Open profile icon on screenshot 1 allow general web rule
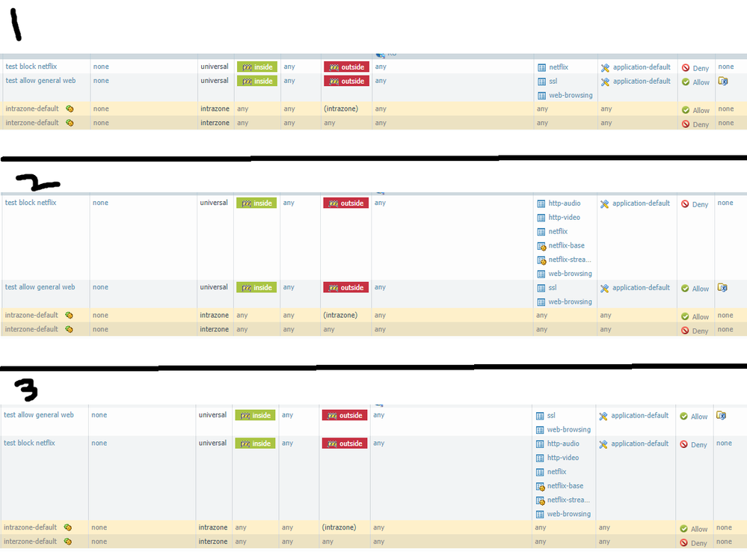747x552 pixels. point(723,81)
